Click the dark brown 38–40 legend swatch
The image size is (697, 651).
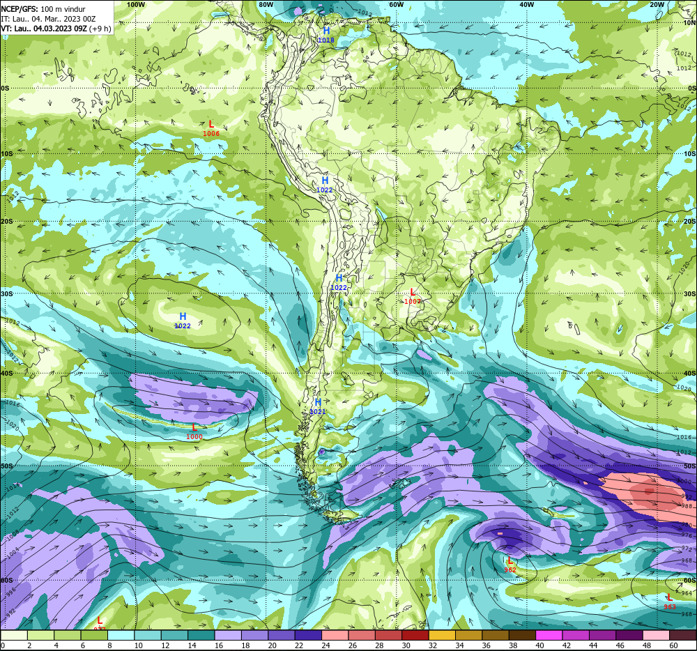[522, 636]
